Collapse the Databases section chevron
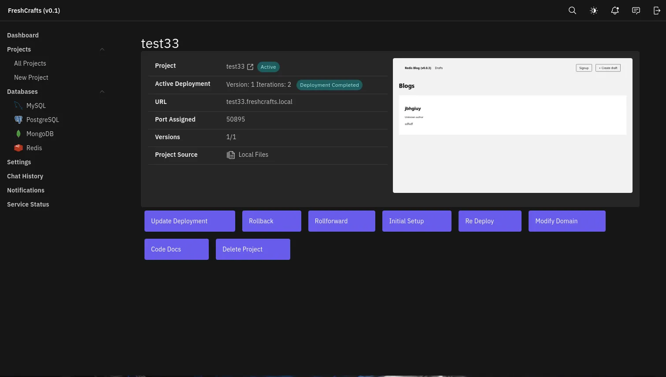666x377 pixels. (x=102, y=92)
